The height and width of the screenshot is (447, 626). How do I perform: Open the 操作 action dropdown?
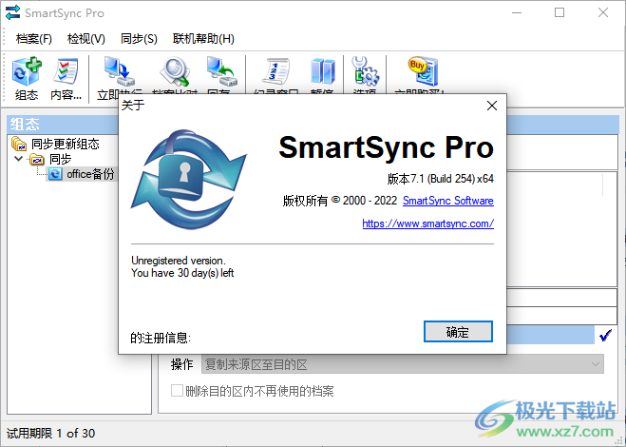403,364
